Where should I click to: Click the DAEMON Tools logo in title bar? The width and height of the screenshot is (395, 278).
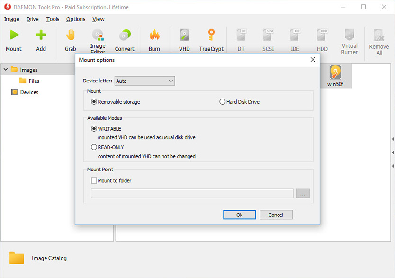click(8, 7)
